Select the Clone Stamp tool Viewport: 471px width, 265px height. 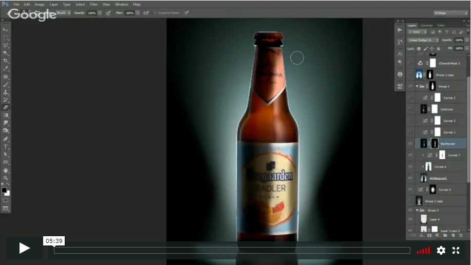click(x=6, y=92)
